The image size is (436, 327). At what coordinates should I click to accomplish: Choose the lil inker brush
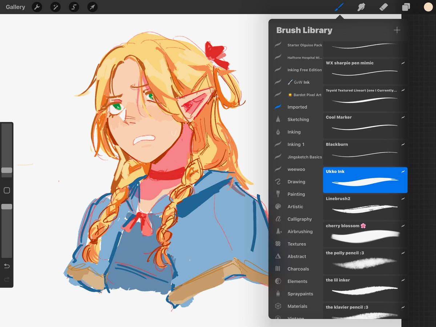click(365, 288)
